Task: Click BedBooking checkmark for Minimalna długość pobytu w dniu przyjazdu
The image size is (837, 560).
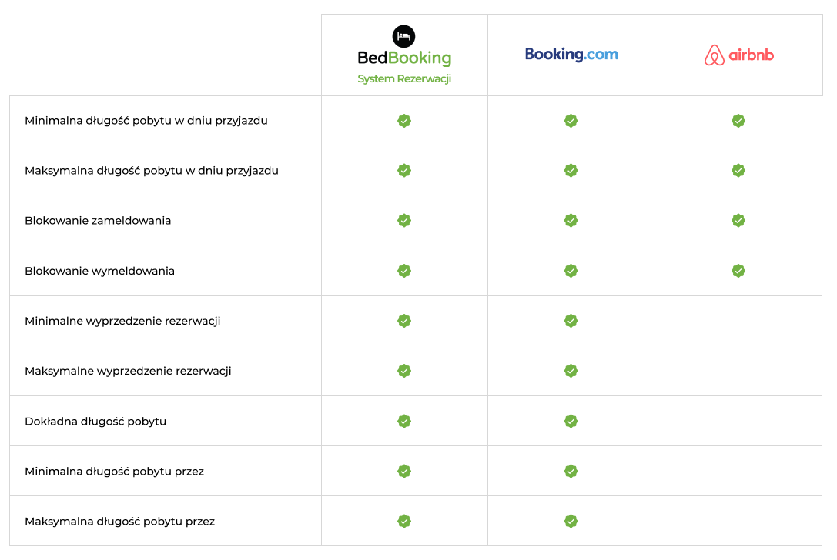Action: pos(404,121)
